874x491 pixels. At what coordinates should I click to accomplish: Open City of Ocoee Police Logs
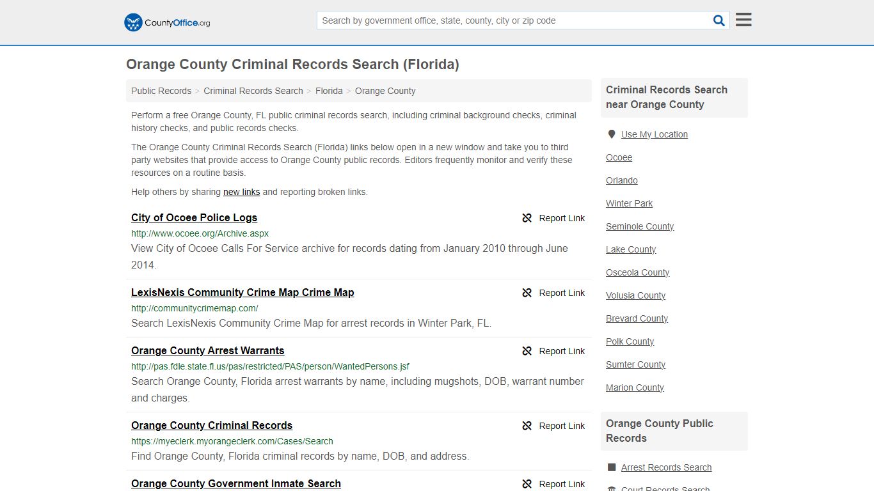(x=194, y=217)
